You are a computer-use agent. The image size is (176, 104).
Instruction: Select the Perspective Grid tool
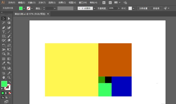(x=9, y=54)
